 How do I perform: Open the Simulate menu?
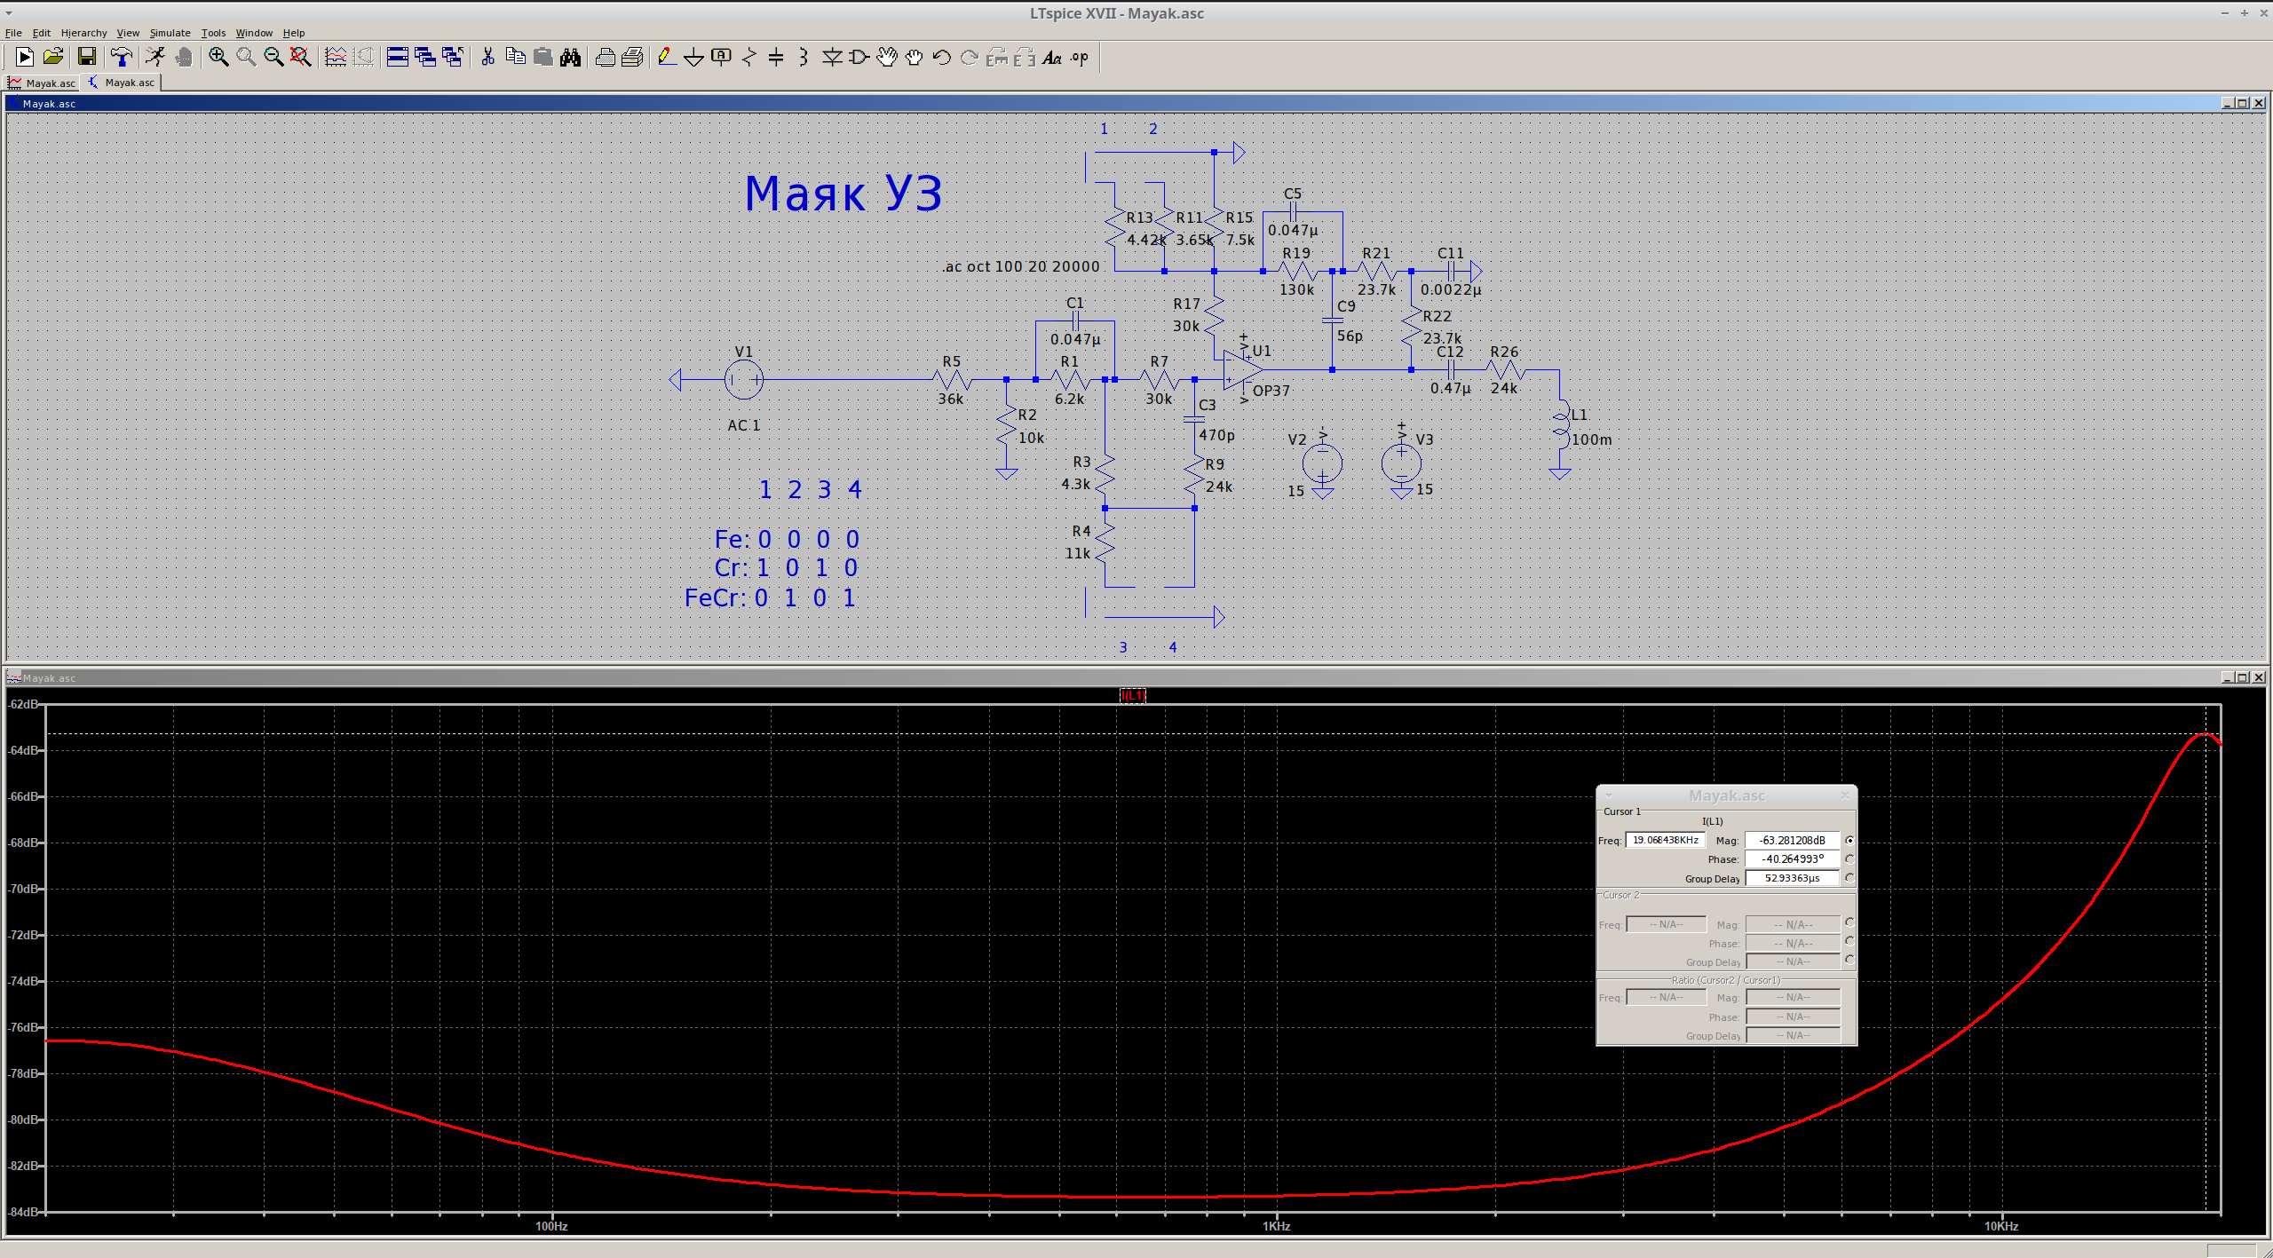pyautogui.click(x=170, y=33)
